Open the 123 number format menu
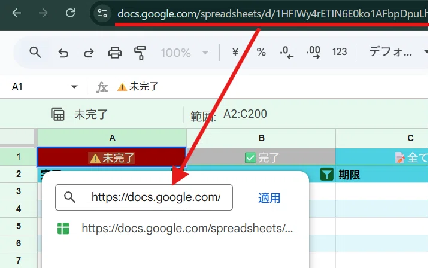The image size is (430, 268). (340, 52)
